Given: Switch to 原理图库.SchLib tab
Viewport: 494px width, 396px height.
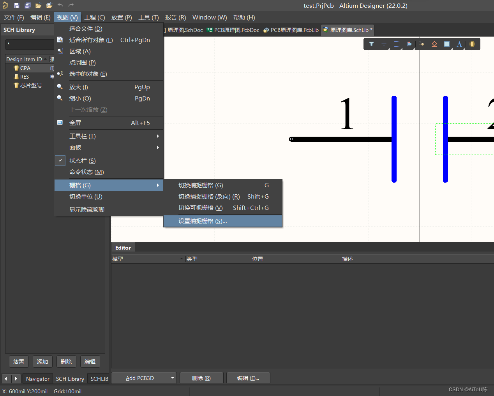Looking at the screenshot, I should click(x=348, y=30).
